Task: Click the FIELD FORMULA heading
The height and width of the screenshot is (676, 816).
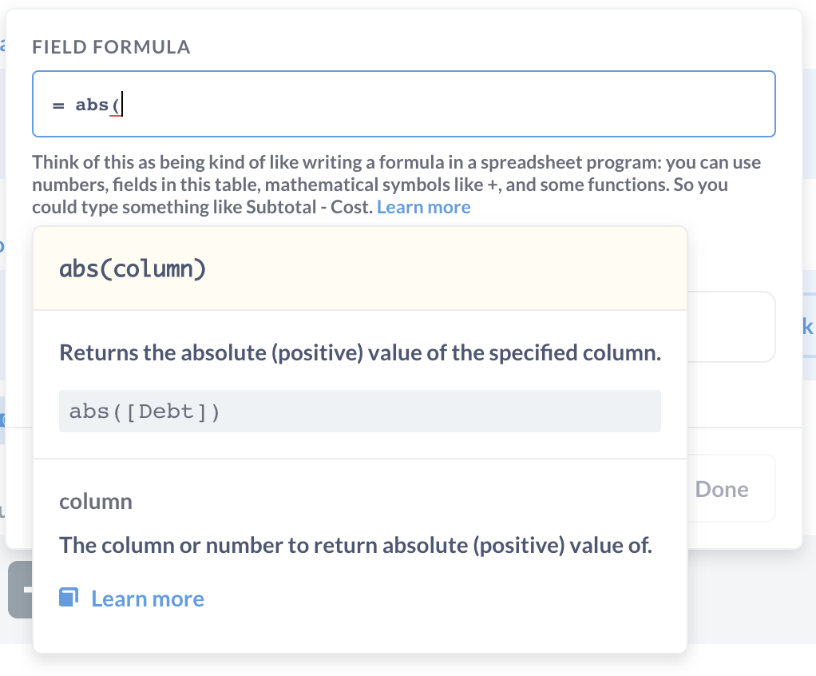Action: (x=111, y=46)
